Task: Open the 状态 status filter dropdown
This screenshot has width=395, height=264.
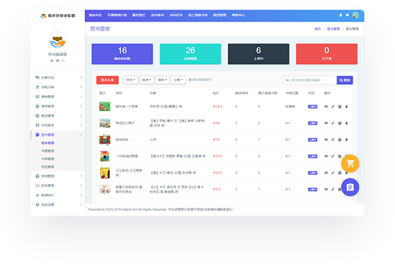Action: tap(131, 80)
